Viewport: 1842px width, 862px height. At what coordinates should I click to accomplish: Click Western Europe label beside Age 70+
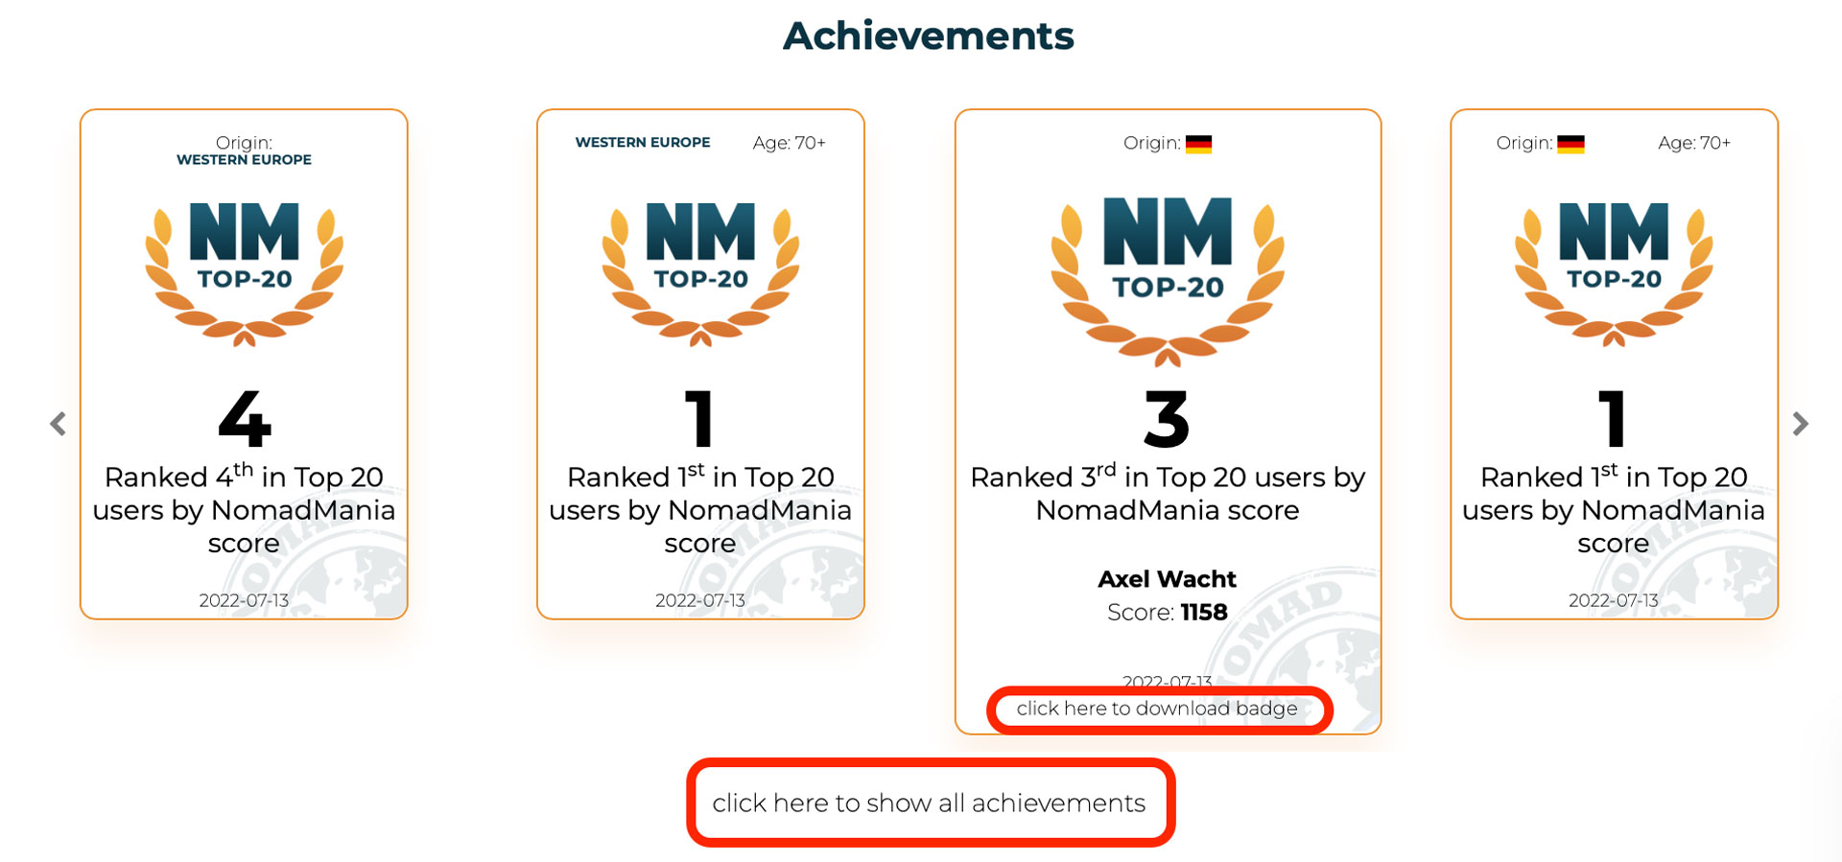[x=643, y=142]
